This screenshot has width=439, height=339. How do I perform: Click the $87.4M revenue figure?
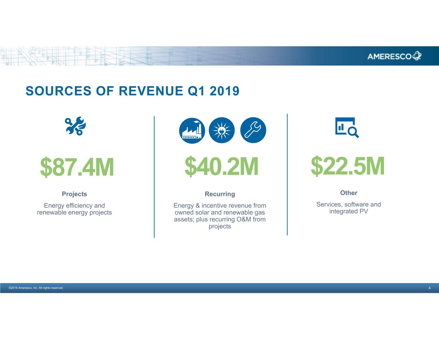[77, 167]
